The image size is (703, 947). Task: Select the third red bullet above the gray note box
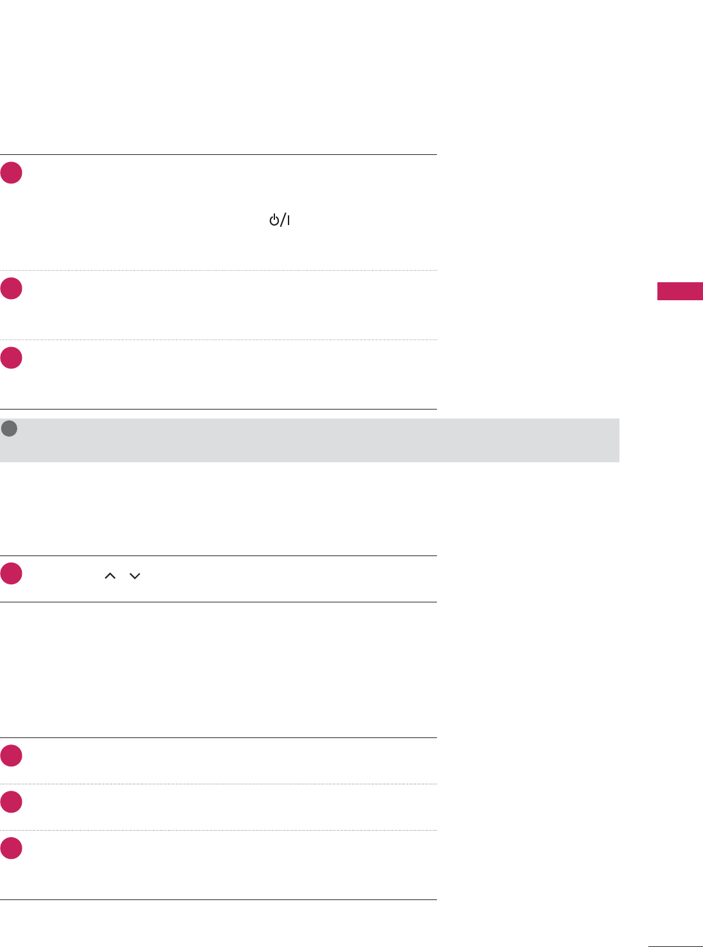tap(12, 358)
